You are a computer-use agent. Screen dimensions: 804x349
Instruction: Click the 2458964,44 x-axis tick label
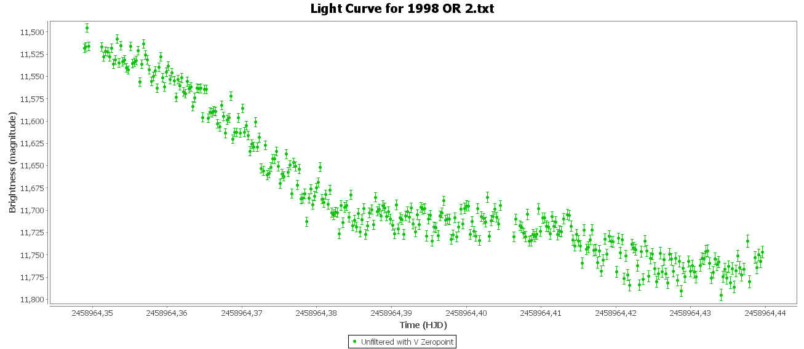(765, 313)
